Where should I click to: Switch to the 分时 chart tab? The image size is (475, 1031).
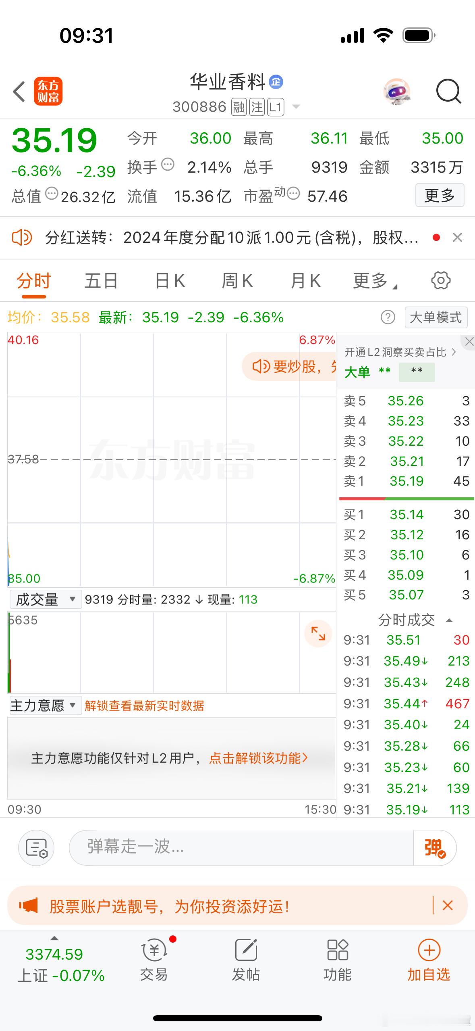click(34, 281)
